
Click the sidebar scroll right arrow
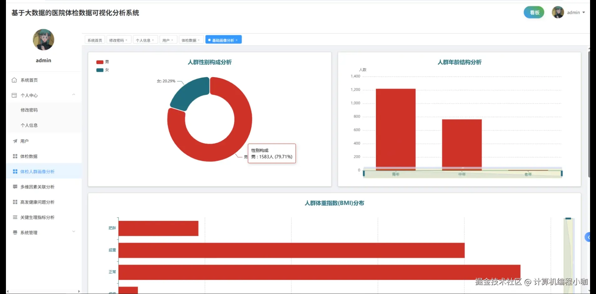[x=79, y=291]
